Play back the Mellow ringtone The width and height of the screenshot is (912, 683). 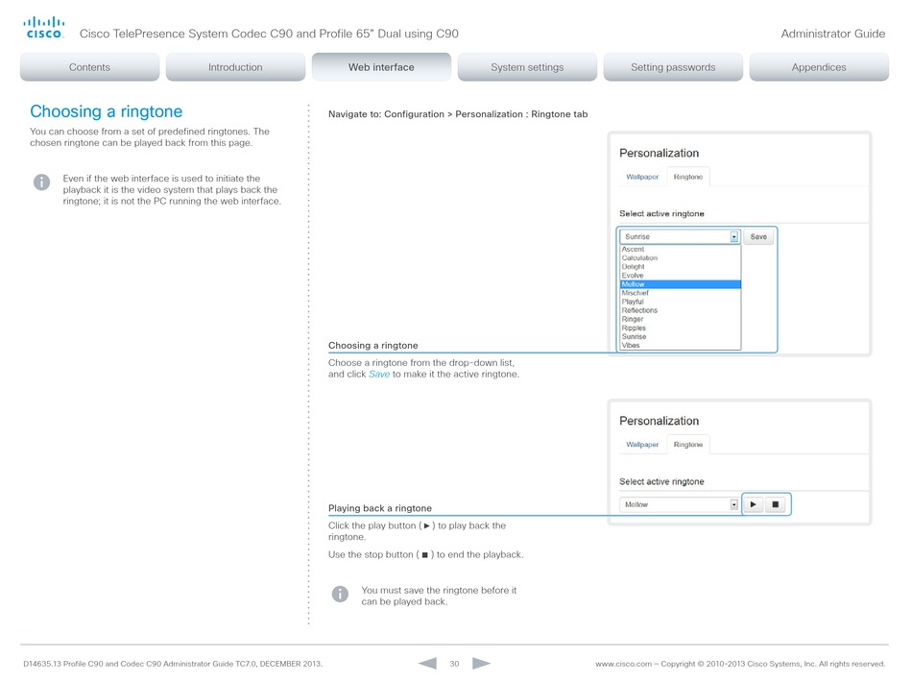click(x=754, y=504)
